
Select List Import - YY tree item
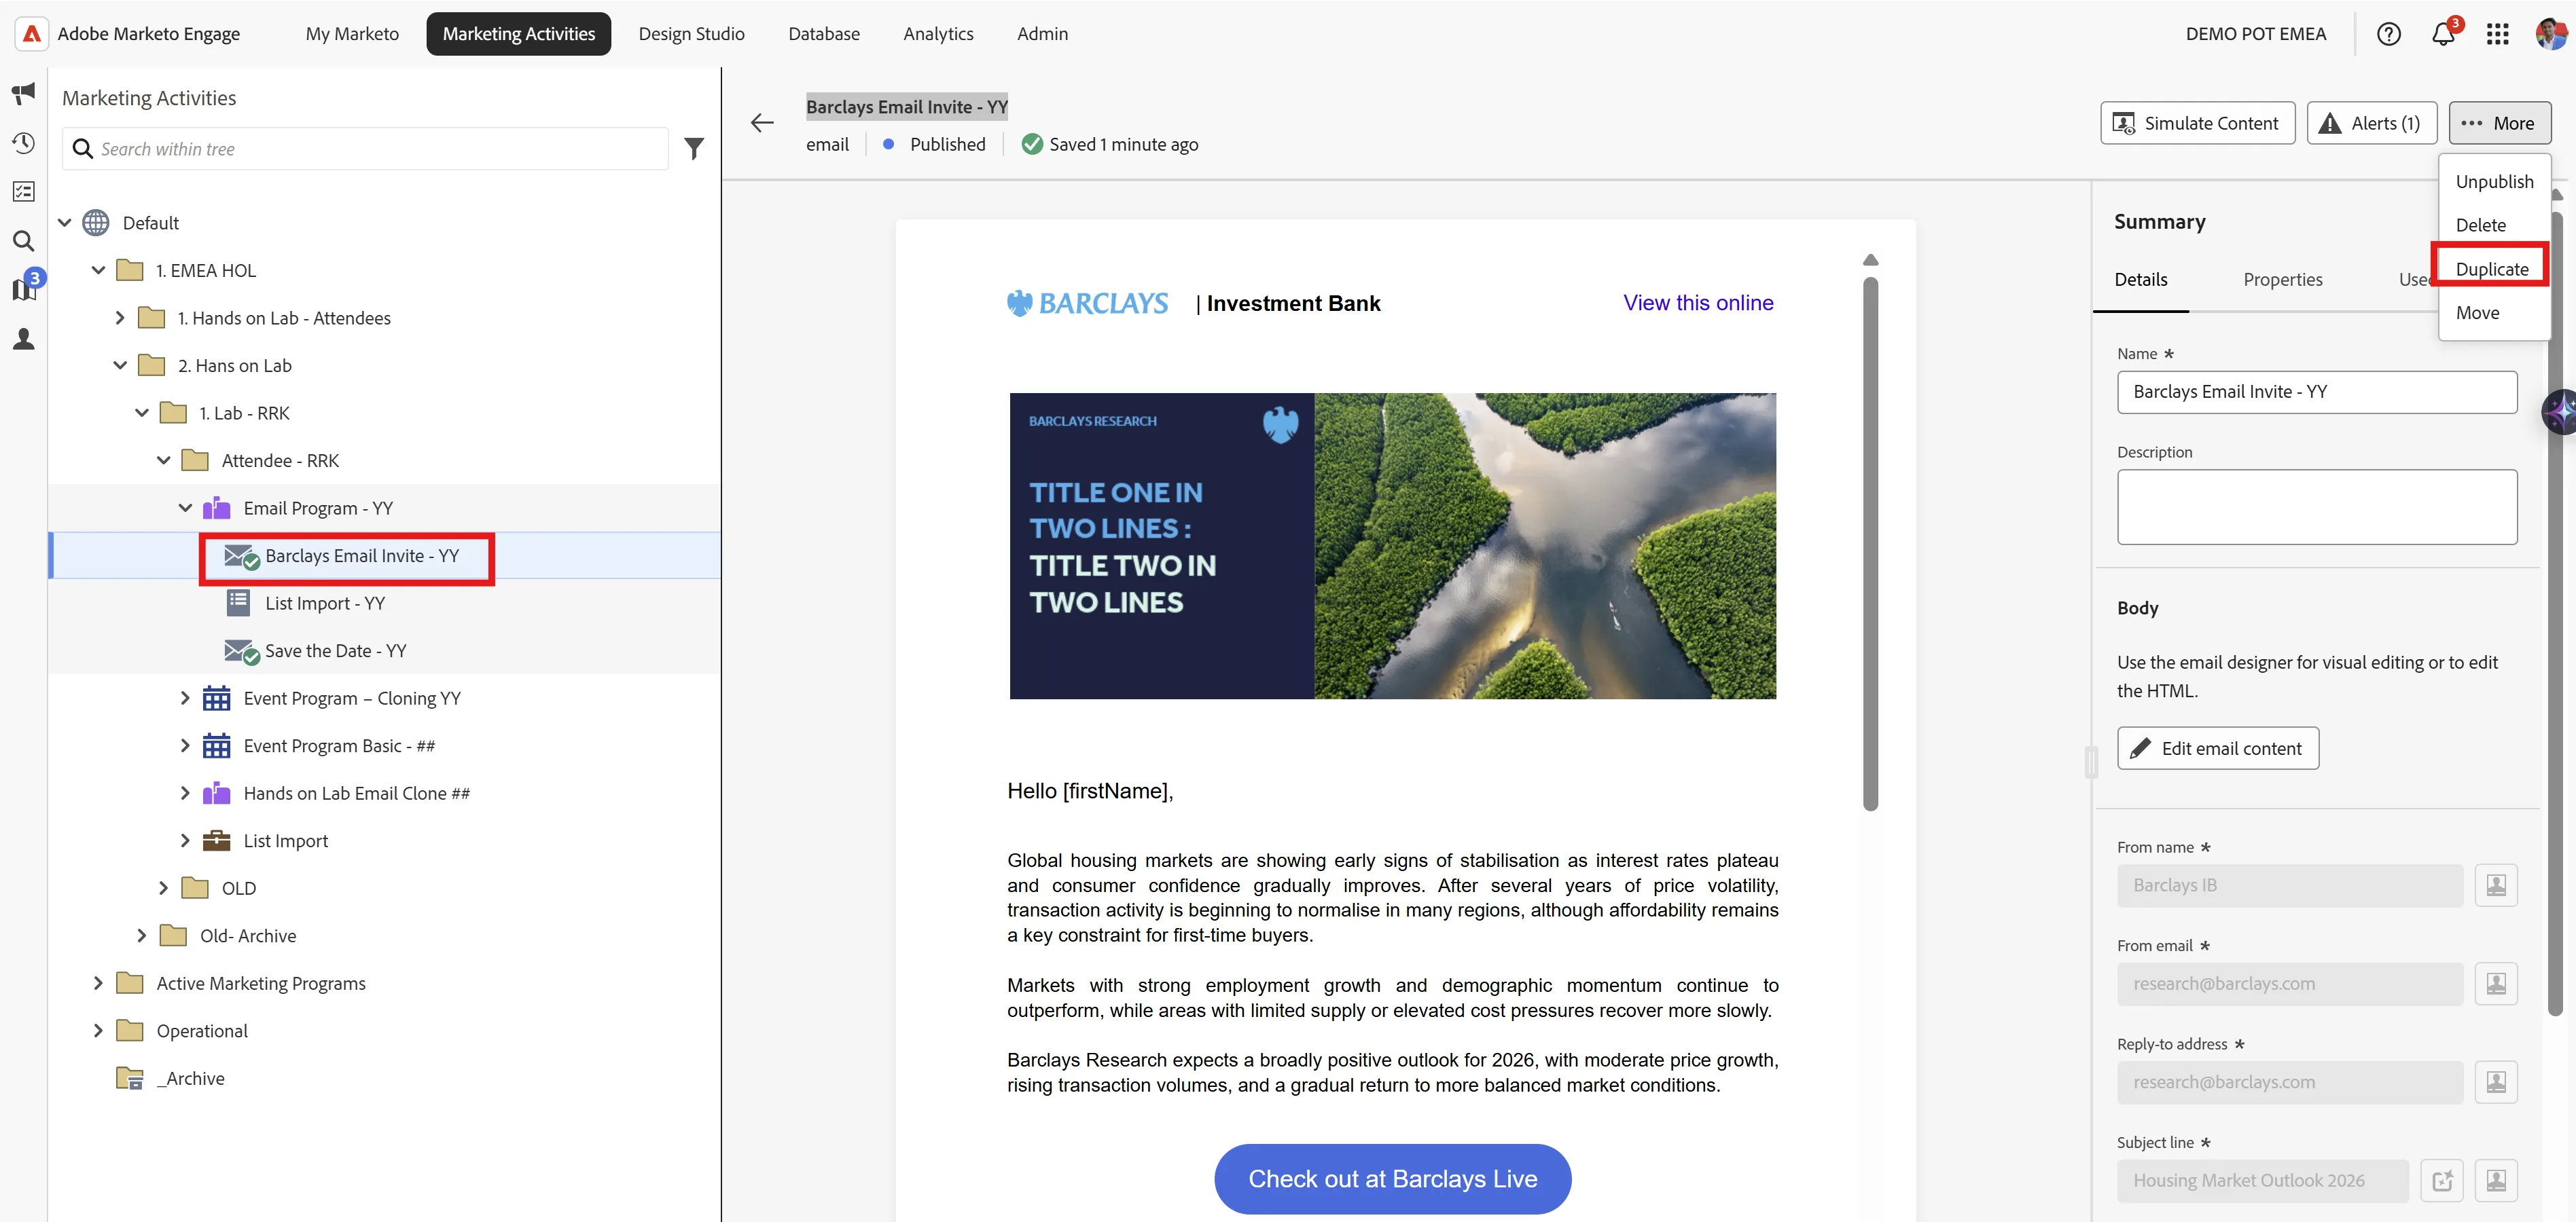pos(324,604)
